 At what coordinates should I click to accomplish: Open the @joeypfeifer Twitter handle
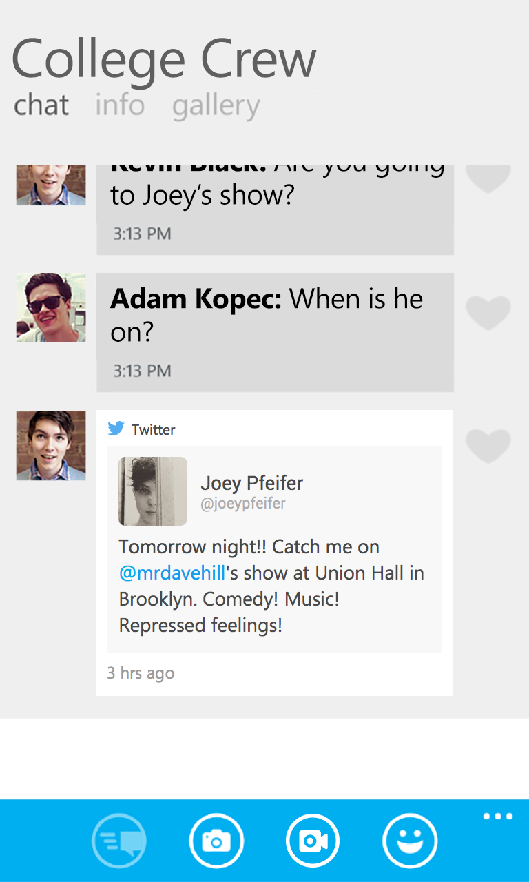pyautogui.click(x=242, y=504)
